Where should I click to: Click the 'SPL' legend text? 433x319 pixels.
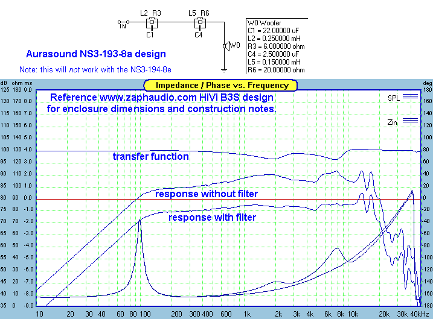[x=394, y=98]
